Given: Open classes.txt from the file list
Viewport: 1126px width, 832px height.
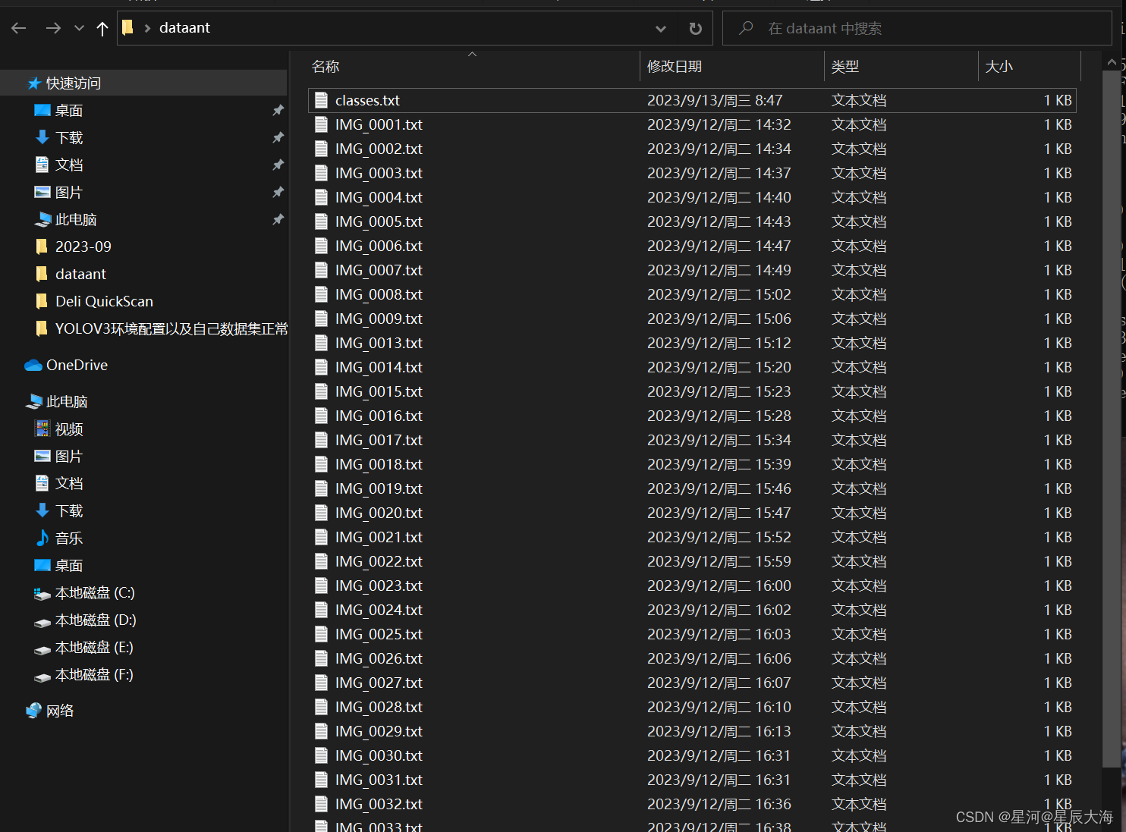Looking at the screenshot, I should 367,99.
